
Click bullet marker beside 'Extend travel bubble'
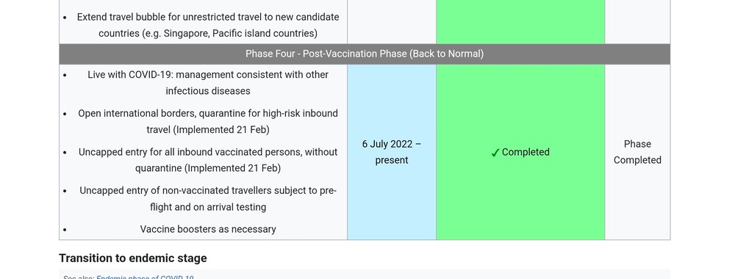(x=65, y=18)
